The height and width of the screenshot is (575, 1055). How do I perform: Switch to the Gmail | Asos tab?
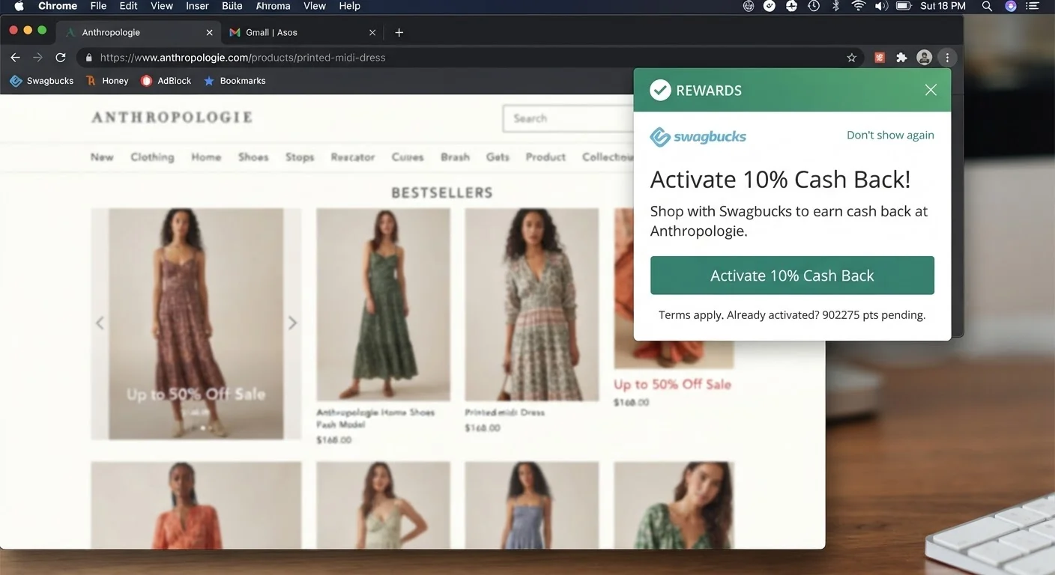[301, 32]
